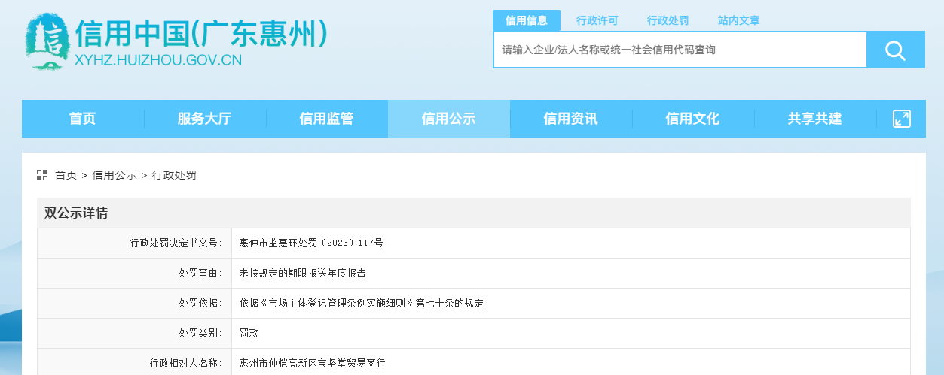
Task: Click the 行政处罚 breadcrumb link
Action: [174, 175]
